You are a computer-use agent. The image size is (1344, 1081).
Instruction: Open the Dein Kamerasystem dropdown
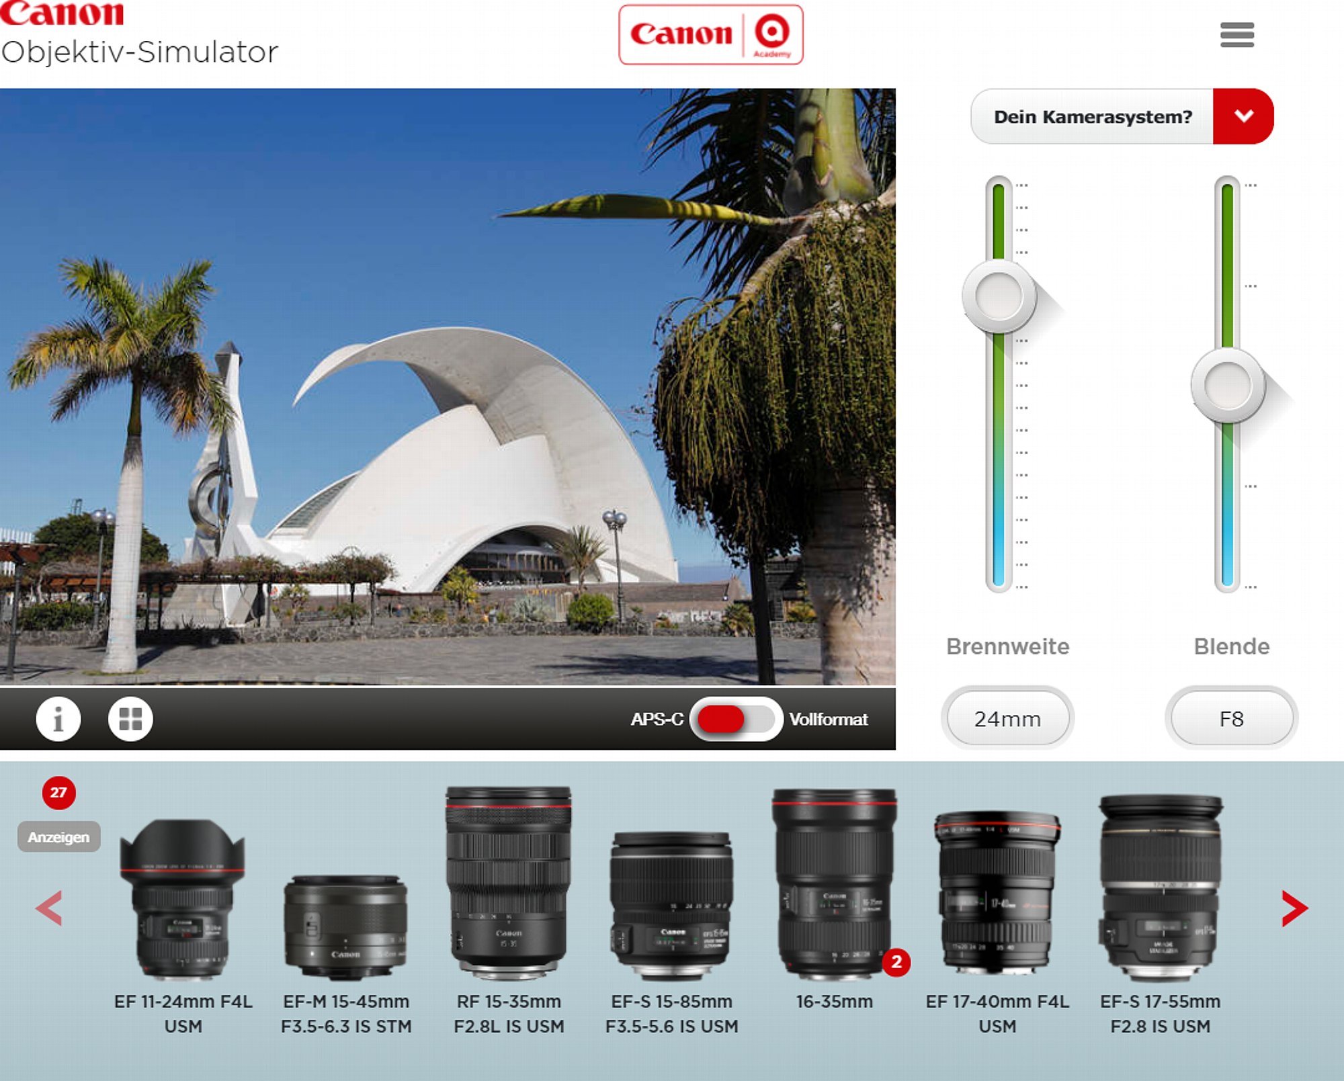coord(1093,116)
